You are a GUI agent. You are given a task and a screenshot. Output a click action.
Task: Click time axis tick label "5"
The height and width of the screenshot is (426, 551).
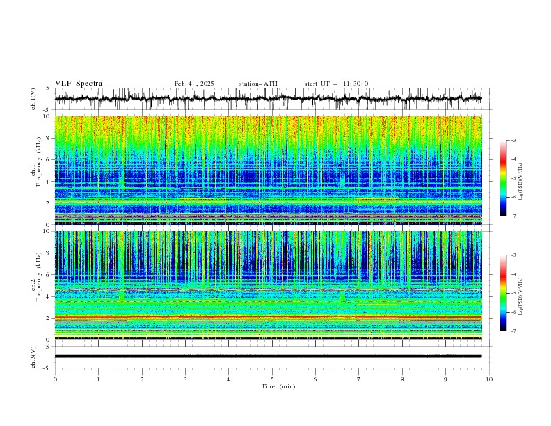[272, 379]
